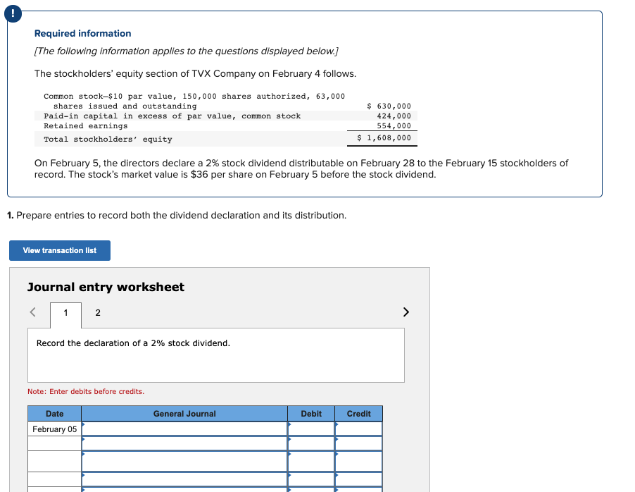This screenshot has width=635, height=492.
Task: Switch to journal entry tab 2
Action: [x=98, y=313]
